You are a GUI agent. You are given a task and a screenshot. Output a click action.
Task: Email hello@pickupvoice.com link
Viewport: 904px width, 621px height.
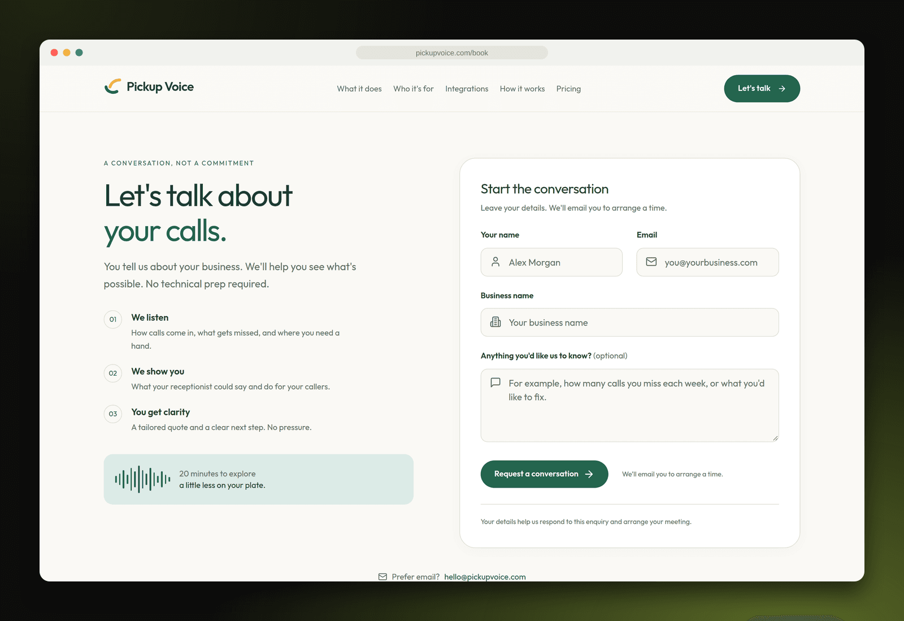click(x=485, y=577)
